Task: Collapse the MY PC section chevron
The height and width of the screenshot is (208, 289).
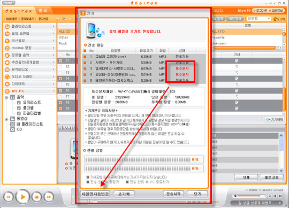Action: [54, 91]
